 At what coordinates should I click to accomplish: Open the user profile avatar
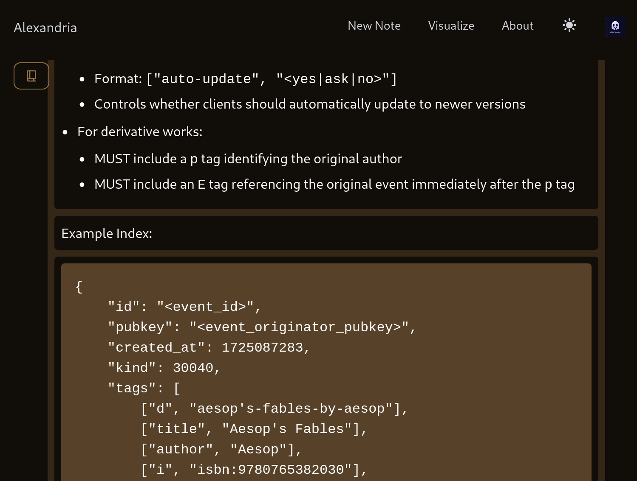tap(615, 27)
